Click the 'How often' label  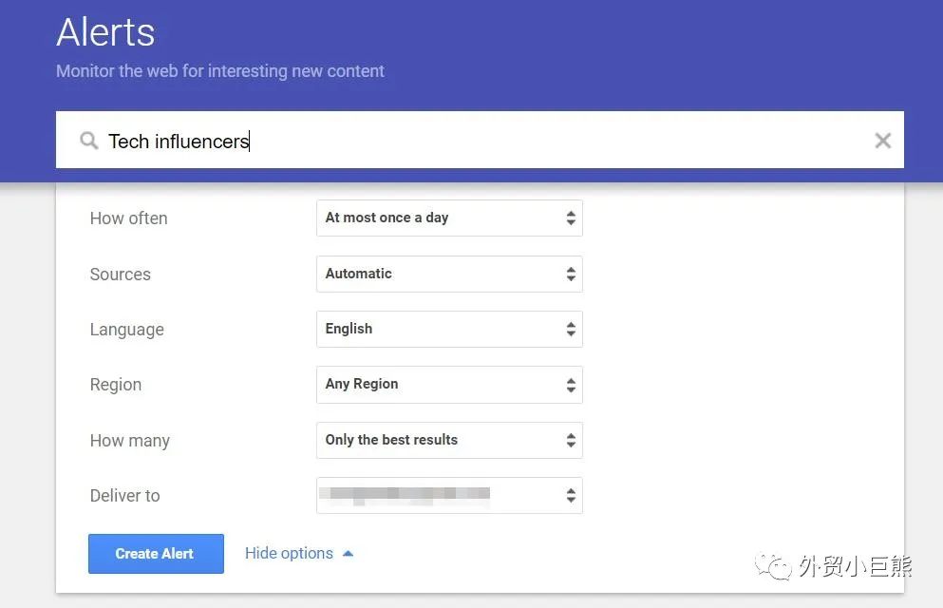(x=128, y=218)
